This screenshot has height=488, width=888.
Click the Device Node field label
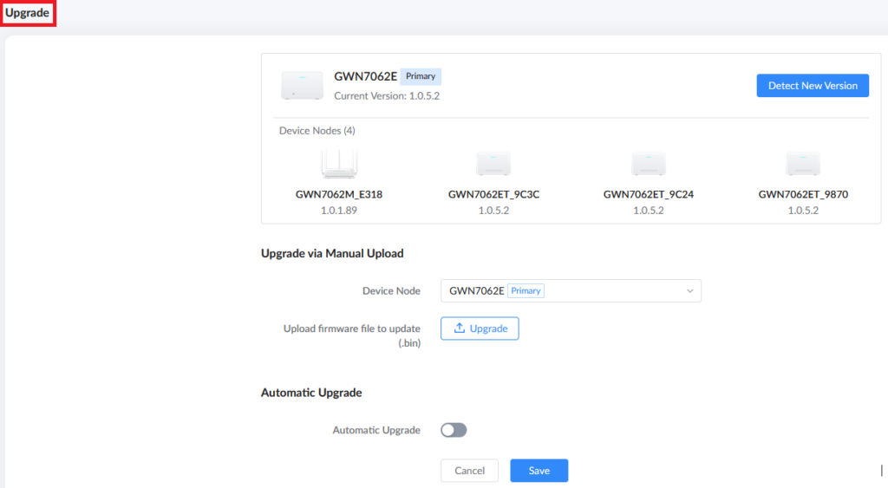tap(391, 290)
